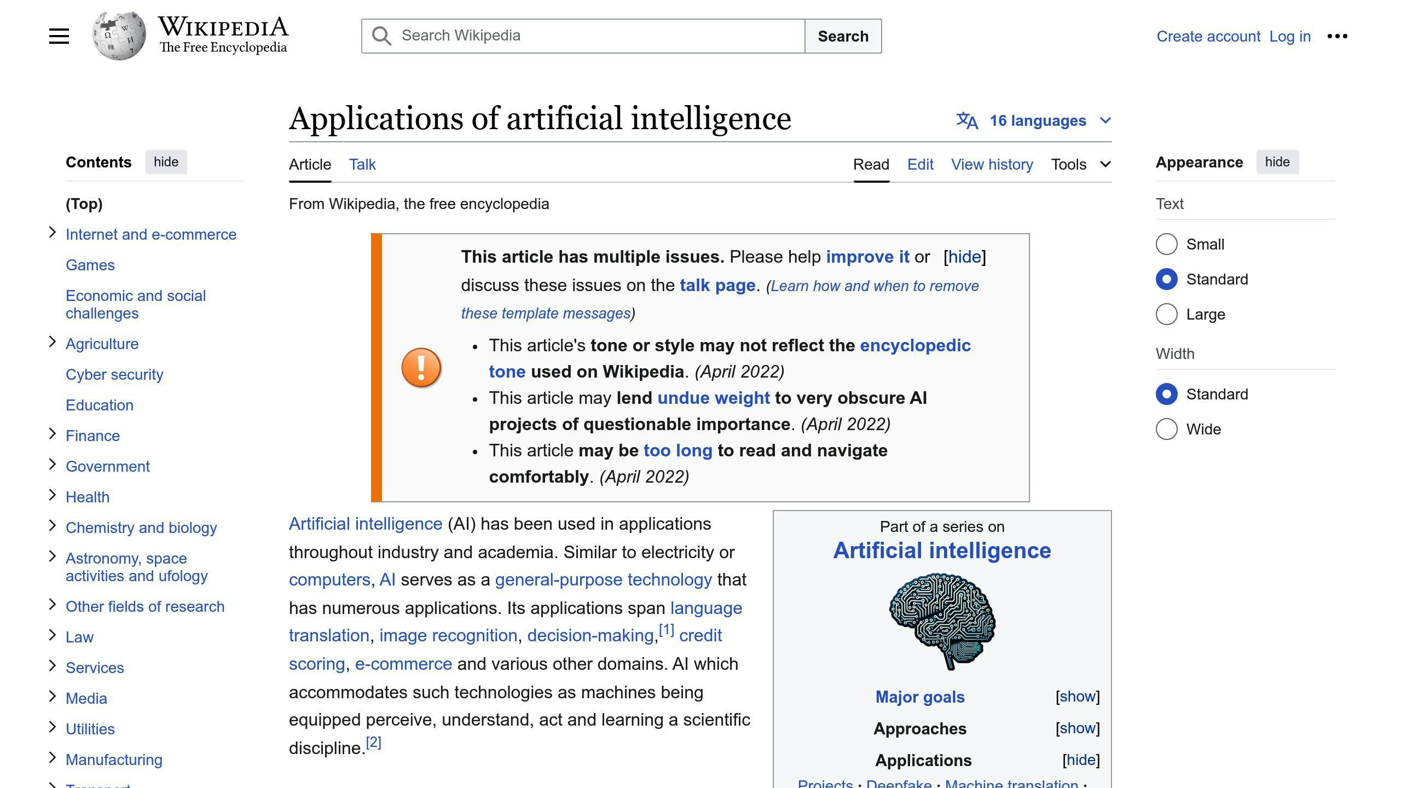The width and height of the screenshot is (1401, 788).
Task: Expand Astronomy, space activities section
Action: tap(53, 557)
